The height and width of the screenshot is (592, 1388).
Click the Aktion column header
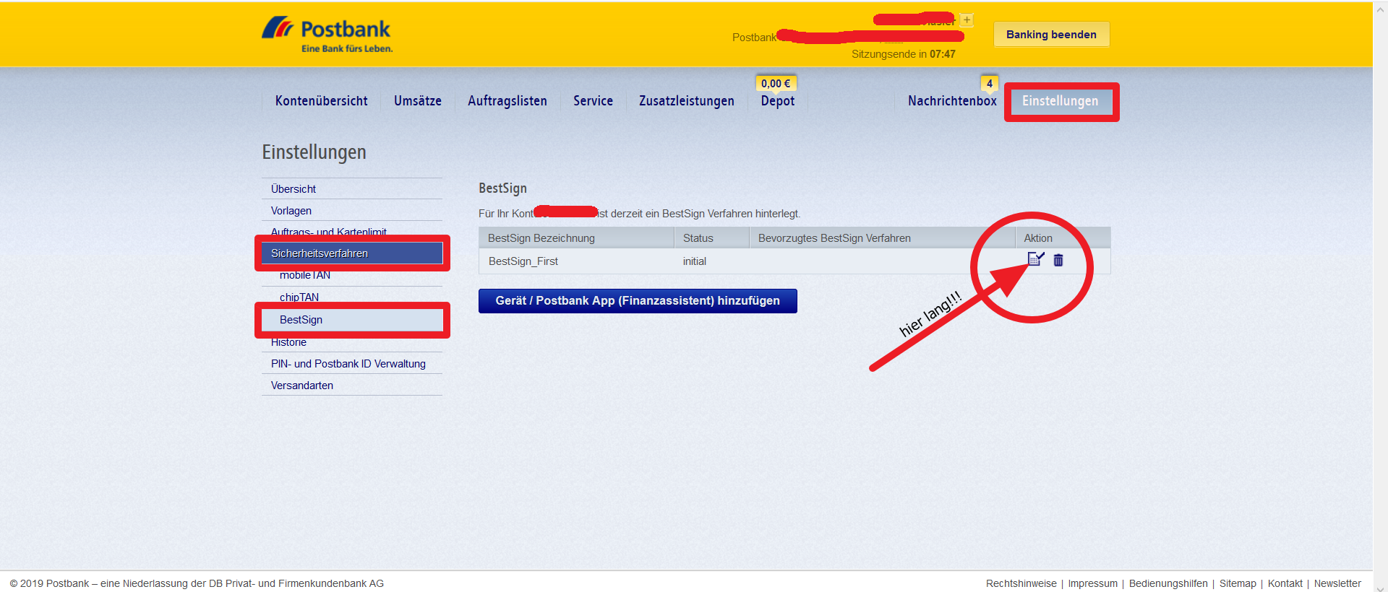(1063, 238)
